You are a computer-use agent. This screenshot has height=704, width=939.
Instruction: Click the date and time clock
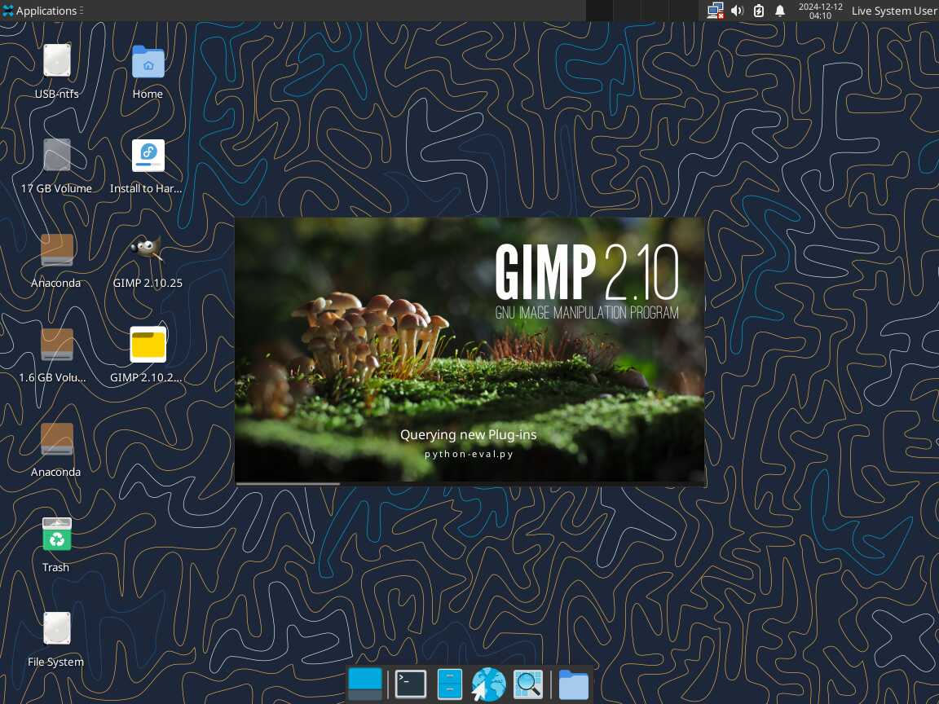tap(821, 11)
